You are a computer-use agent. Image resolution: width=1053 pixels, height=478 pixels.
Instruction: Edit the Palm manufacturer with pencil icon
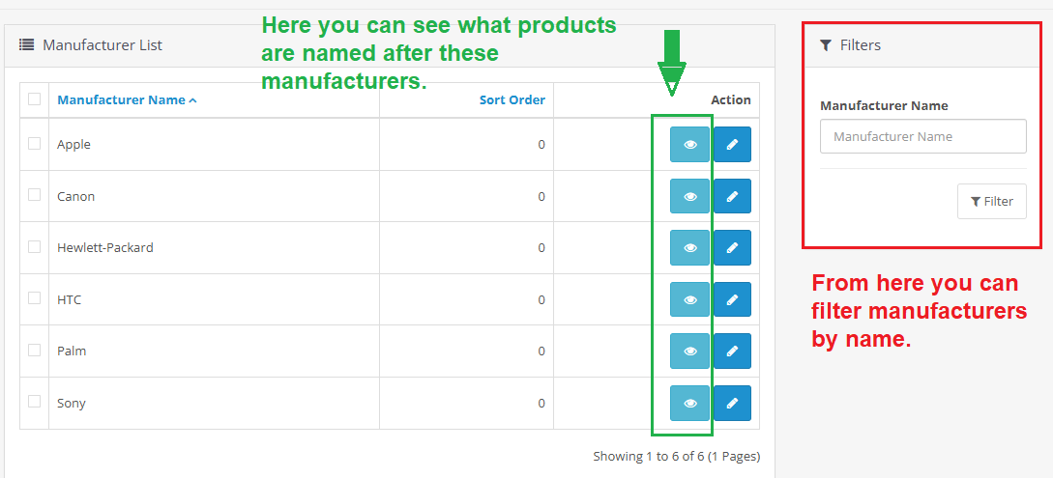click(732, 351)
